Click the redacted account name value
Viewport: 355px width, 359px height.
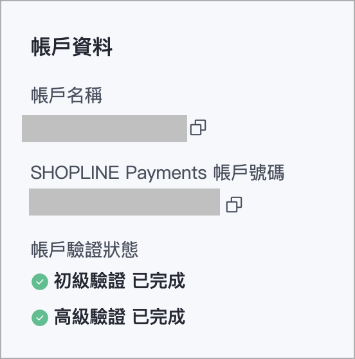click(x=104, y=129)
